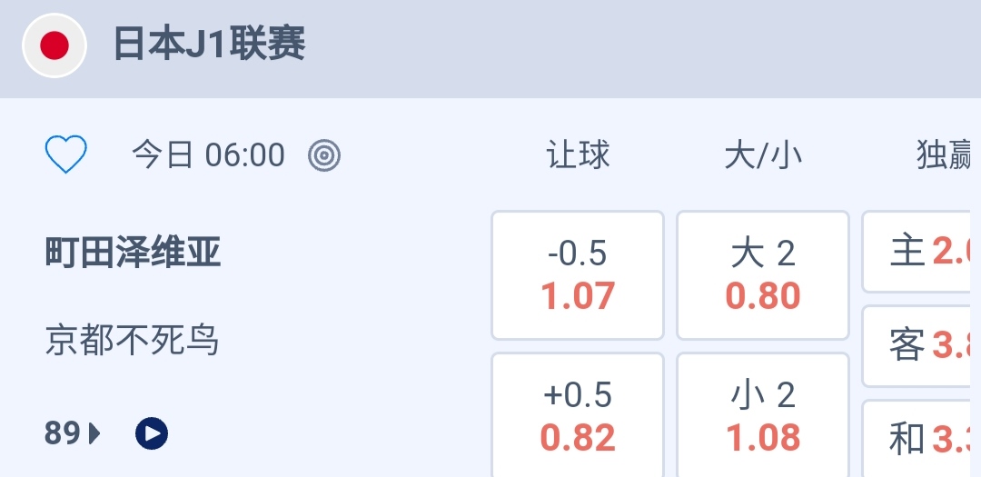The image size is (981, 477).
Task: Pick the -0.5 handicap at 1.07
Action: (x=578, y=275)
